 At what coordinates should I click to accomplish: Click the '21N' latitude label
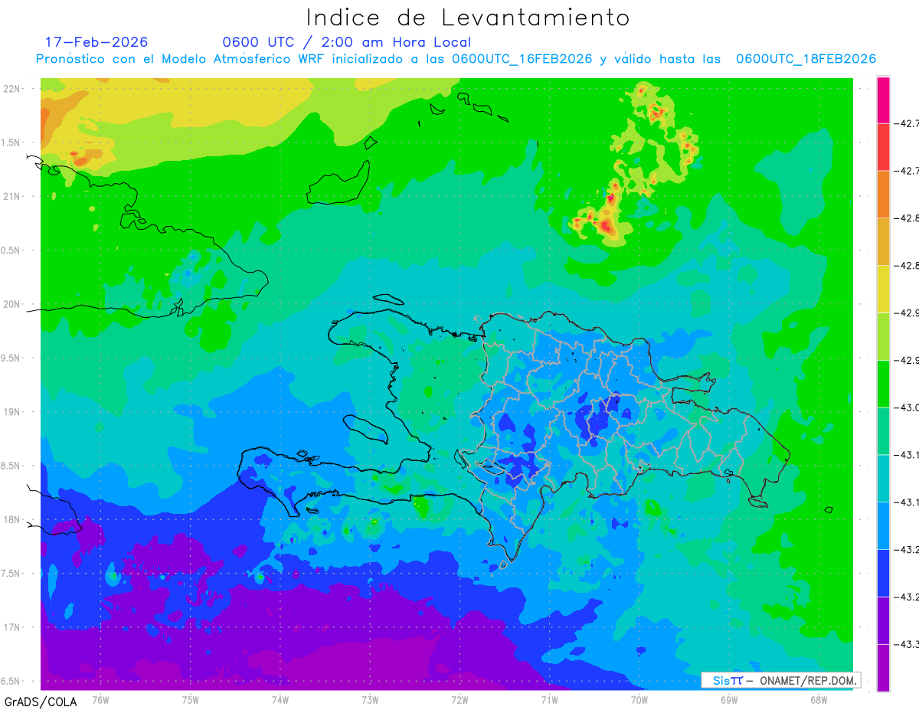pyautogui.click(x=13, y=197)
